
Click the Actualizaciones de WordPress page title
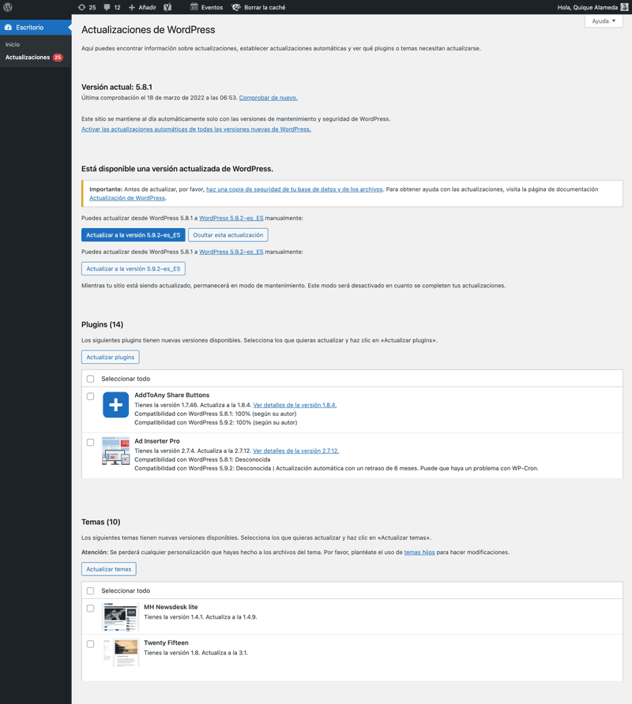149,30
